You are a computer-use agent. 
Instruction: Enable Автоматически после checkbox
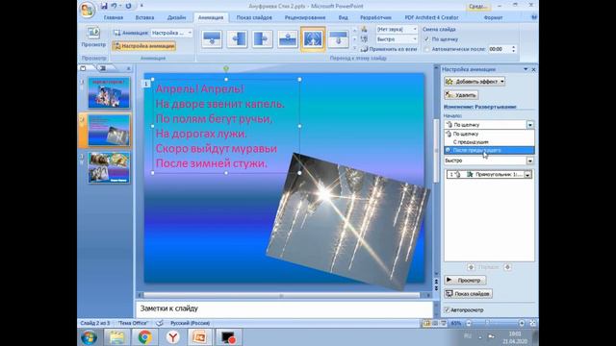pos(426,49)
